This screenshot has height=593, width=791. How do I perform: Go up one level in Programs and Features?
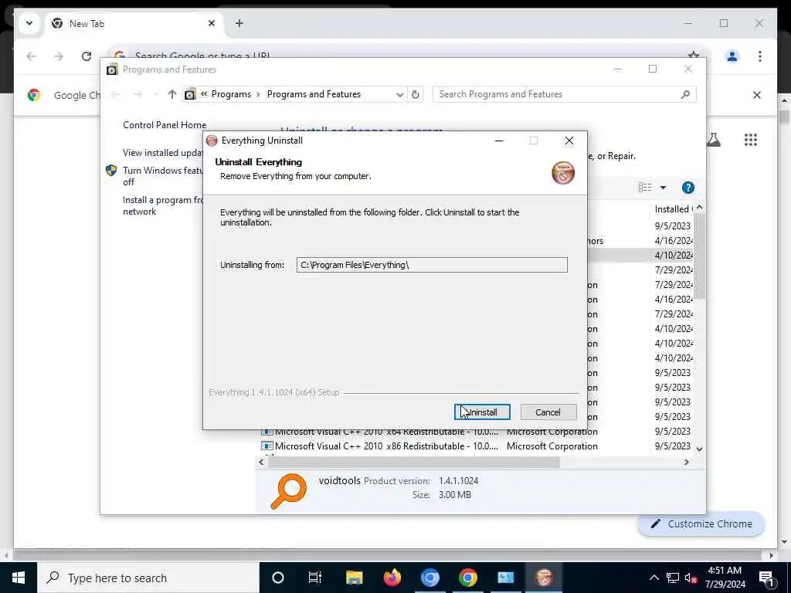tap(172, 94)
